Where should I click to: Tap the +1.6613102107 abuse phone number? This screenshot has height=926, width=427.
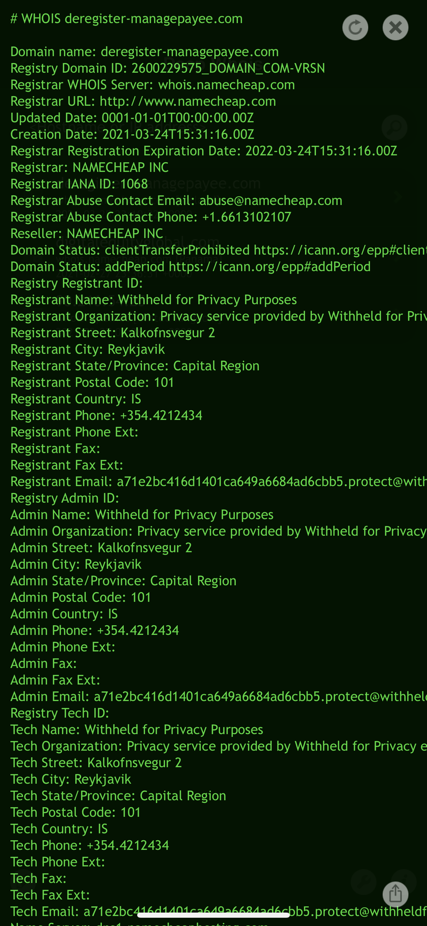[x=247, y=217]
